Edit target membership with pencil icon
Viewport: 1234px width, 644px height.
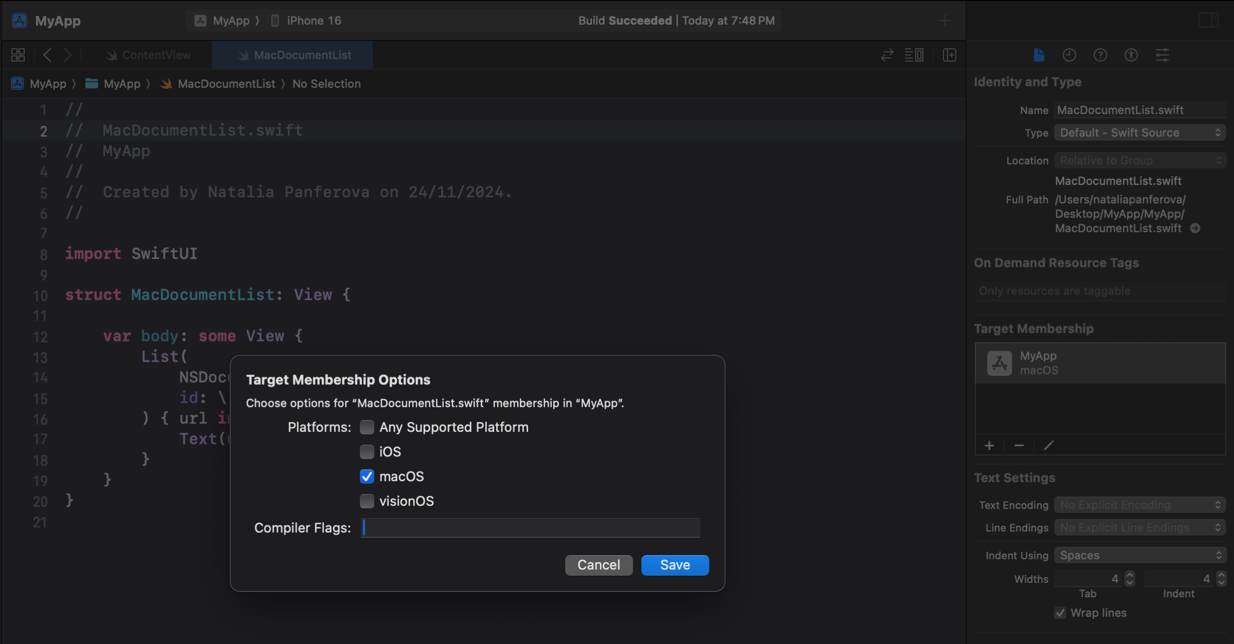tap(1049, 445)
